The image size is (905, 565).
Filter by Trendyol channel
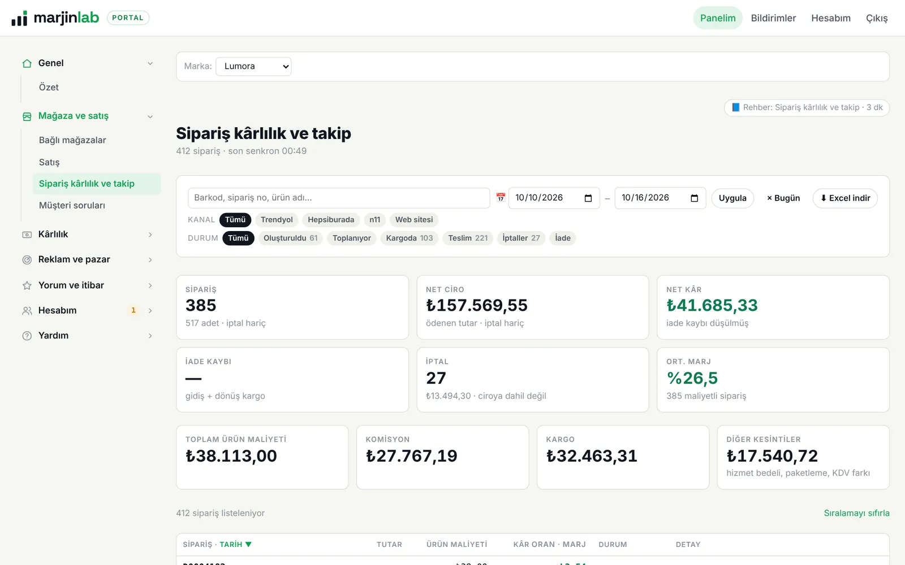[x=277, y=220]
